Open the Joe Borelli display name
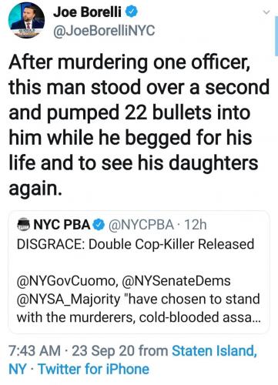 pyautogui.click(x=87, y=12)
